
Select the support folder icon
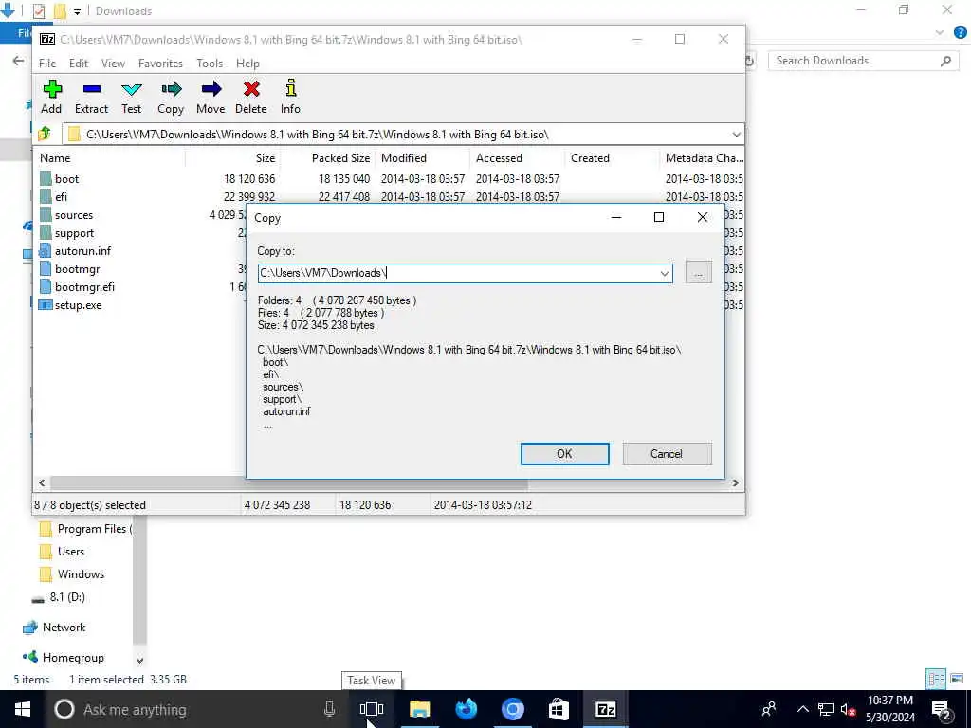[46, 232]
